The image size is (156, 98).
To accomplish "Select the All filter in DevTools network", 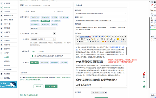I will [152, 20].
